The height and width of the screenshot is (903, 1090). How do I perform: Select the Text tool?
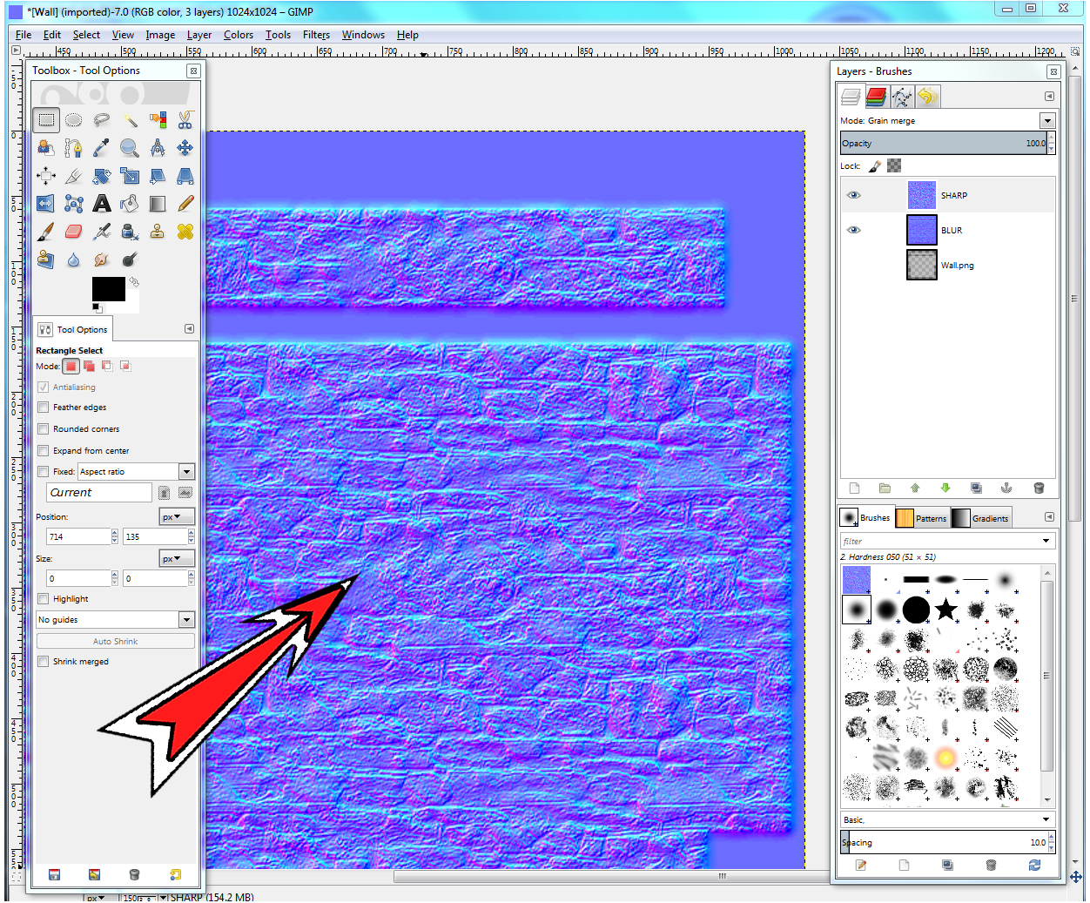tap(101, 203)
